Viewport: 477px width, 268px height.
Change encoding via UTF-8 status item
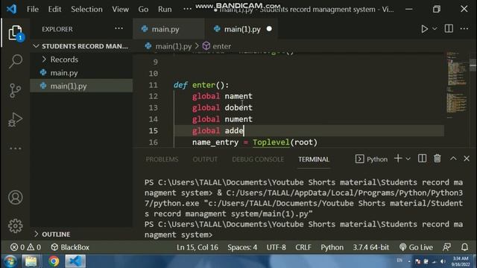pyautogui.click(x=277, y=247)
